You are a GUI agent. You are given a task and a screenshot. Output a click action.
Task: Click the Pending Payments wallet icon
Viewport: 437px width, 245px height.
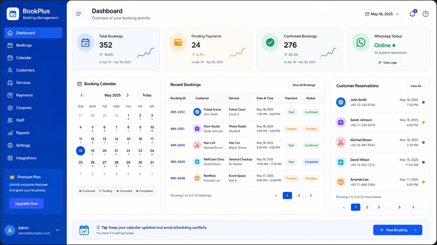click(178, 43)
